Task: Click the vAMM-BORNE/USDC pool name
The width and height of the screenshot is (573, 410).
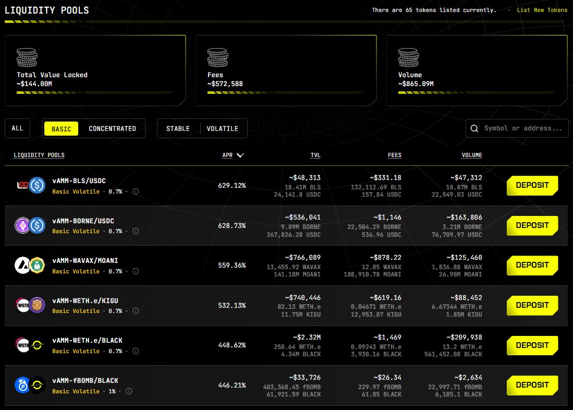Action: click(x=83, y=221)
